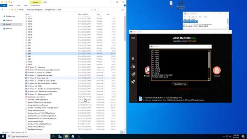Select Quick access in the navigation pane
Viewport: 247px width, 139px height.
tap(10, 16)
